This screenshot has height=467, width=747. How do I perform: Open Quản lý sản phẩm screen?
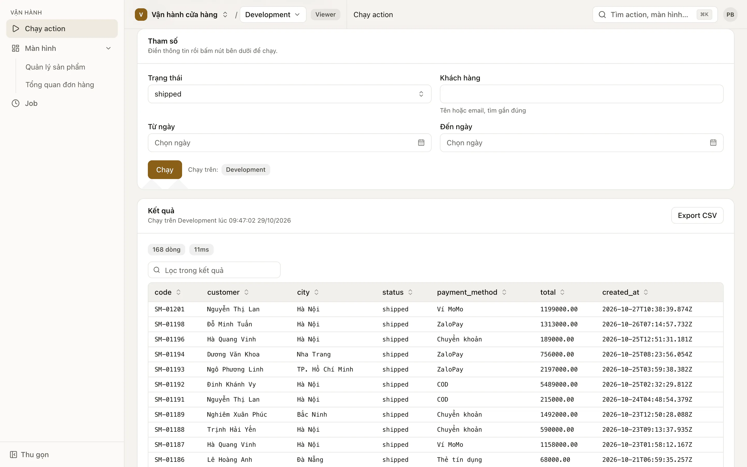[x=55, y=67]
